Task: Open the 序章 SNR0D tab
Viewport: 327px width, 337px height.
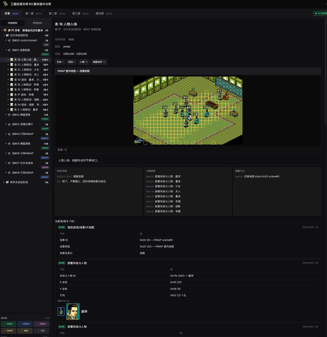Action: click(x=11, y=13)
